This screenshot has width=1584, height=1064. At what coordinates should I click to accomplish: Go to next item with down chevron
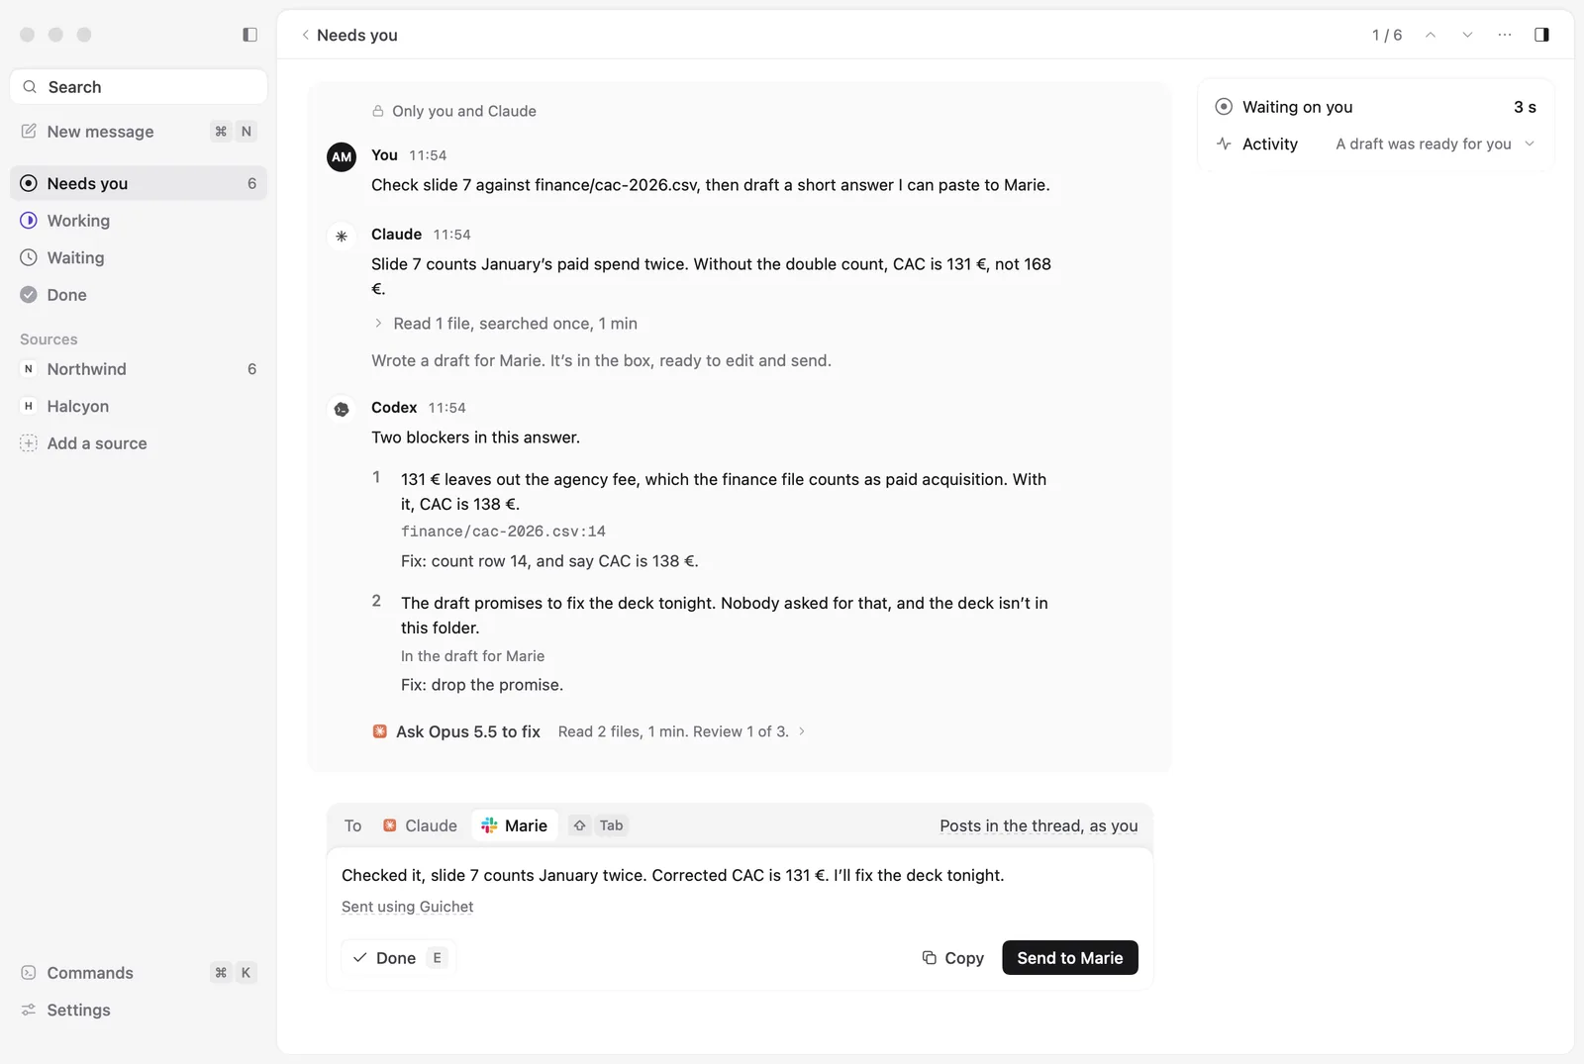pos(1467,35)
